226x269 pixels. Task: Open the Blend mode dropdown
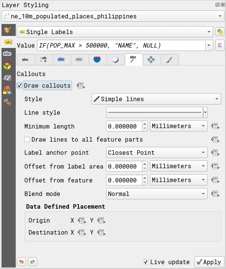[157, 194]
